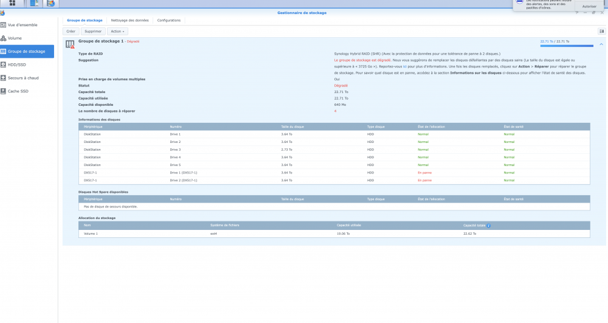Viewport: 608px width, 323px height.
Task: Click En panne status for Drive 1 (DX517-1)
Action: click(424, 173)
